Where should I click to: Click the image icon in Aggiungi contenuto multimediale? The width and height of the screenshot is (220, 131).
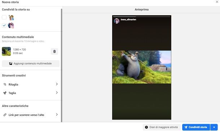pos(11,64)
